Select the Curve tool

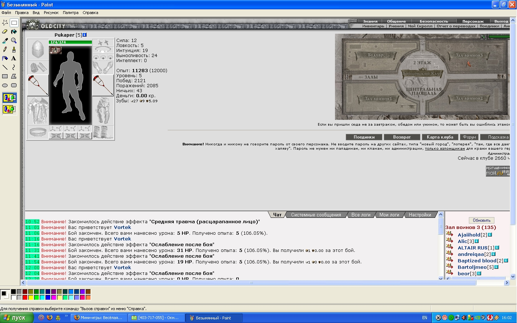[14, 67]
